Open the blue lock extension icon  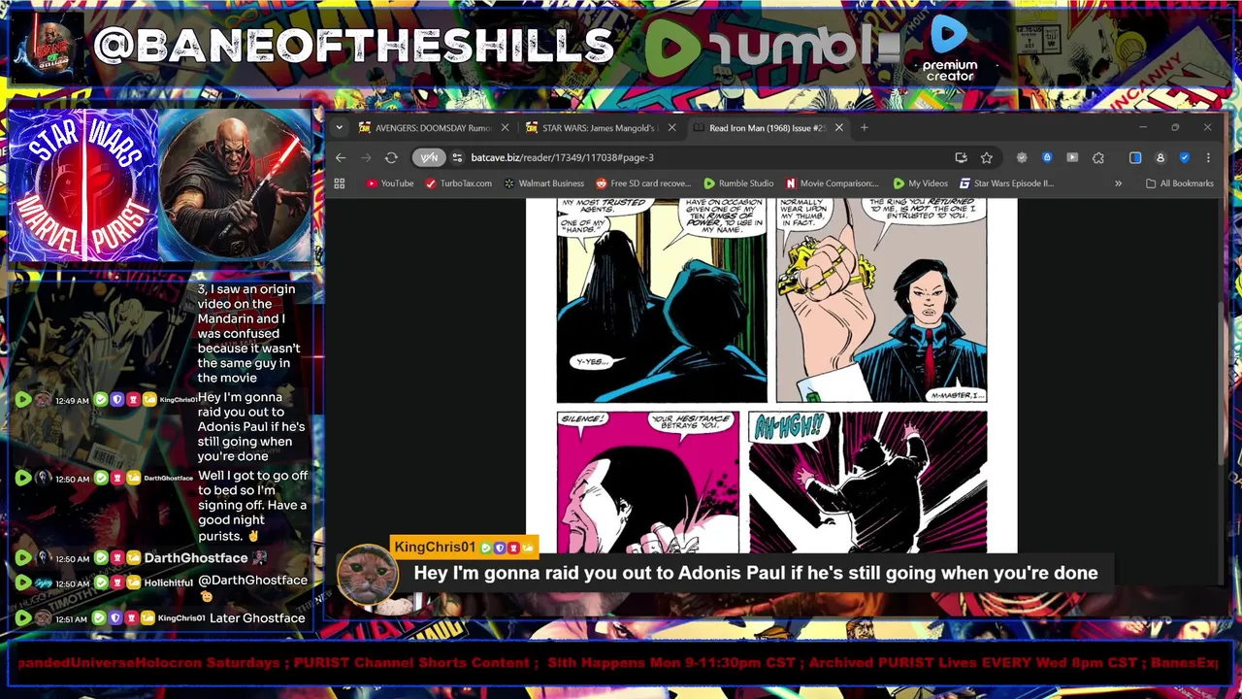1047,157
